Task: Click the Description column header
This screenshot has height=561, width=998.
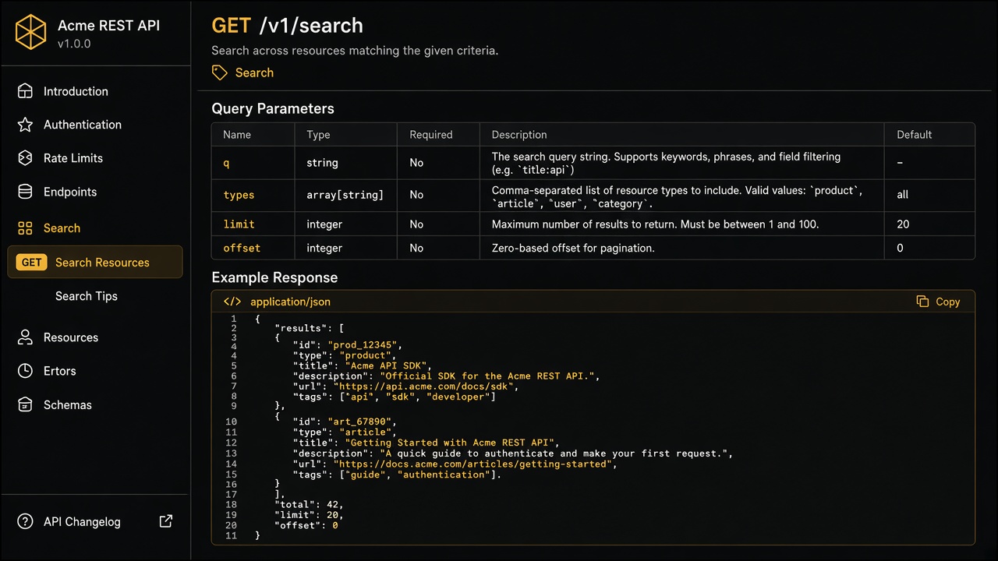Action: point(519,135)
